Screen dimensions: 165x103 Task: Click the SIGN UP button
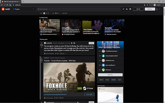(150, 9)
